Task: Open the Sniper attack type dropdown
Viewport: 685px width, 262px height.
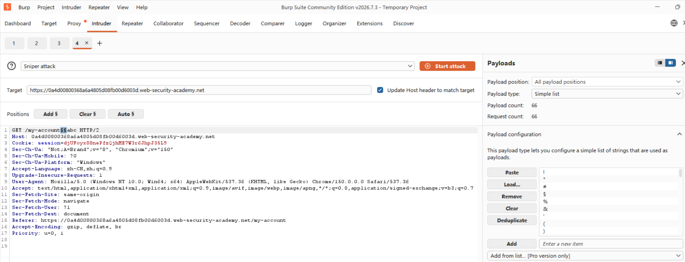Action: click(x=218, y=66)
